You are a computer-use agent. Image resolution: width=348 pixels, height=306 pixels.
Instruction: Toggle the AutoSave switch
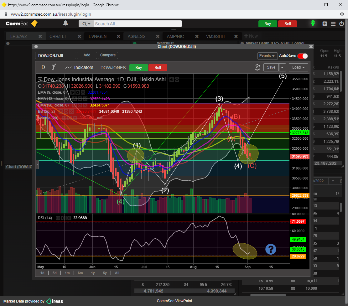click(303, 56)
